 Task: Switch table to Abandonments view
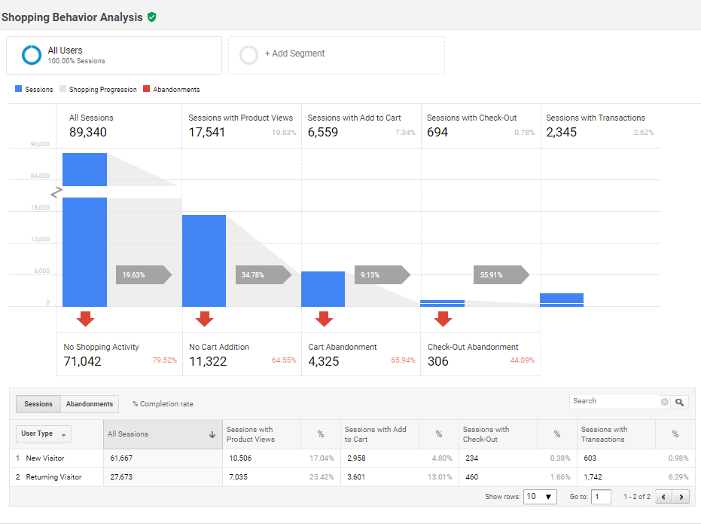90,404
